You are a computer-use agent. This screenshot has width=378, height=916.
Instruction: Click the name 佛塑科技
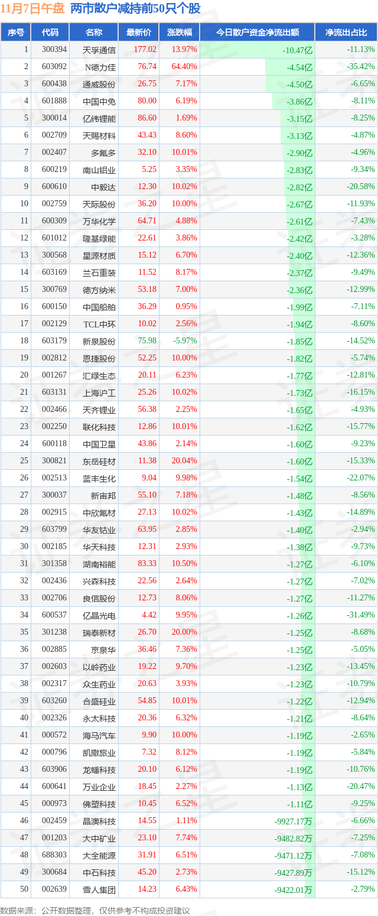[x=99, y=804]
